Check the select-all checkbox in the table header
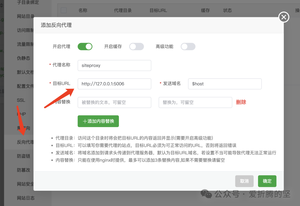 tap(64, 10)
